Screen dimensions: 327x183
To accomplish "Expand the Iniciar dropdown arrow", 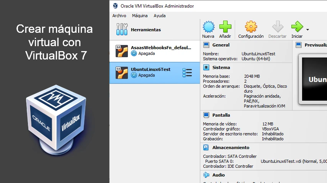I will 307,30.
